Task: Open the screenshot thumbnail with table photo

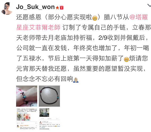Action: 49,119
